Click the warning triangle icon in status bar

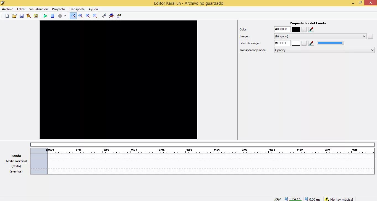point(327,199)
